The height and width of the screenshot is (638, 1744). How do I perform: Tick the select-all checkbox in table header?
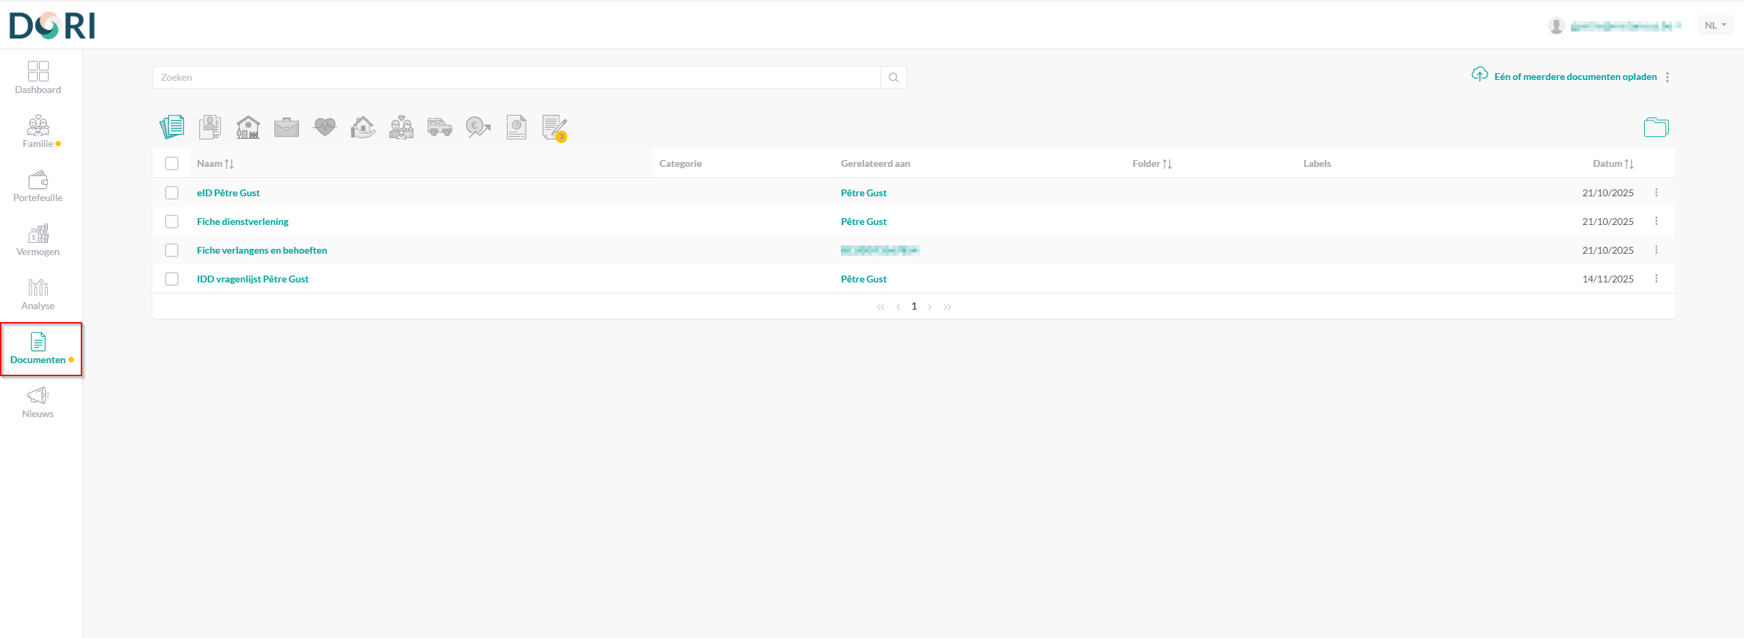point(172,163)
